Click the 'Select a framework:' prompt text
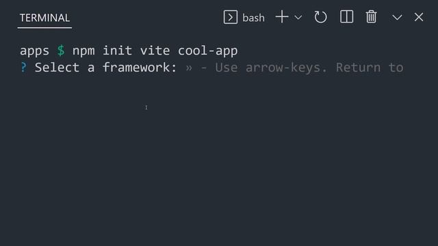This screenshot has width=438, height=246. tap(106, 68)
